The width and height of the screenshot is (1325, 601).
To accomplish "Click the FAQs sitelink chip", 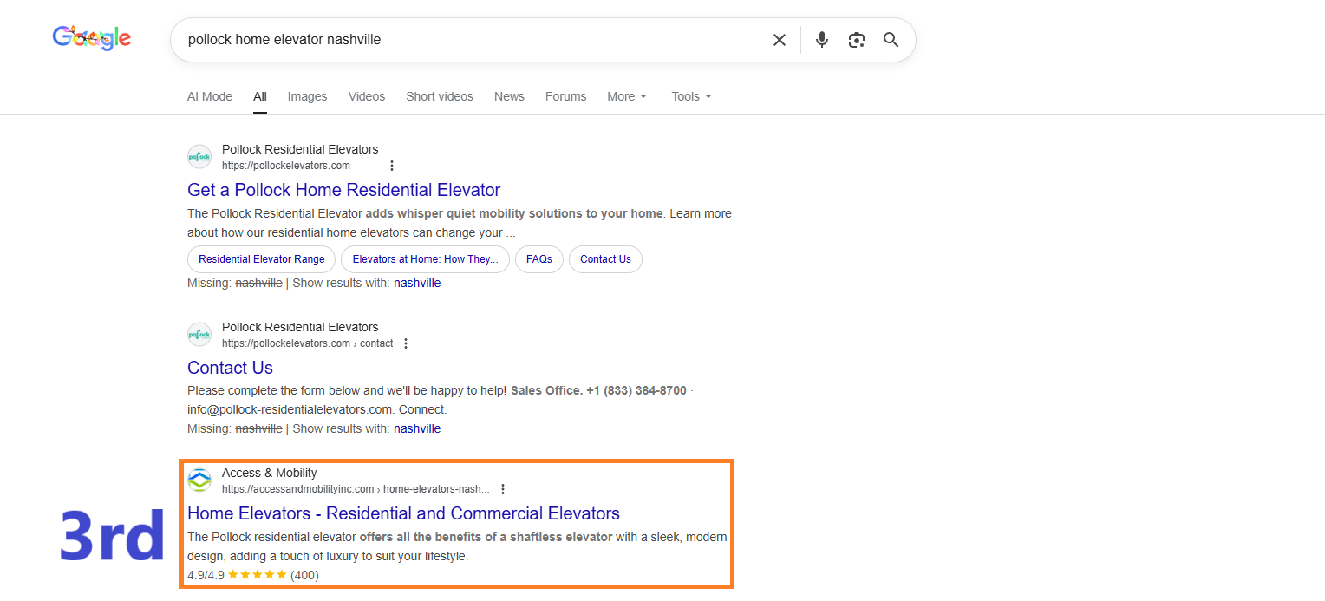I will click(539, 259).
